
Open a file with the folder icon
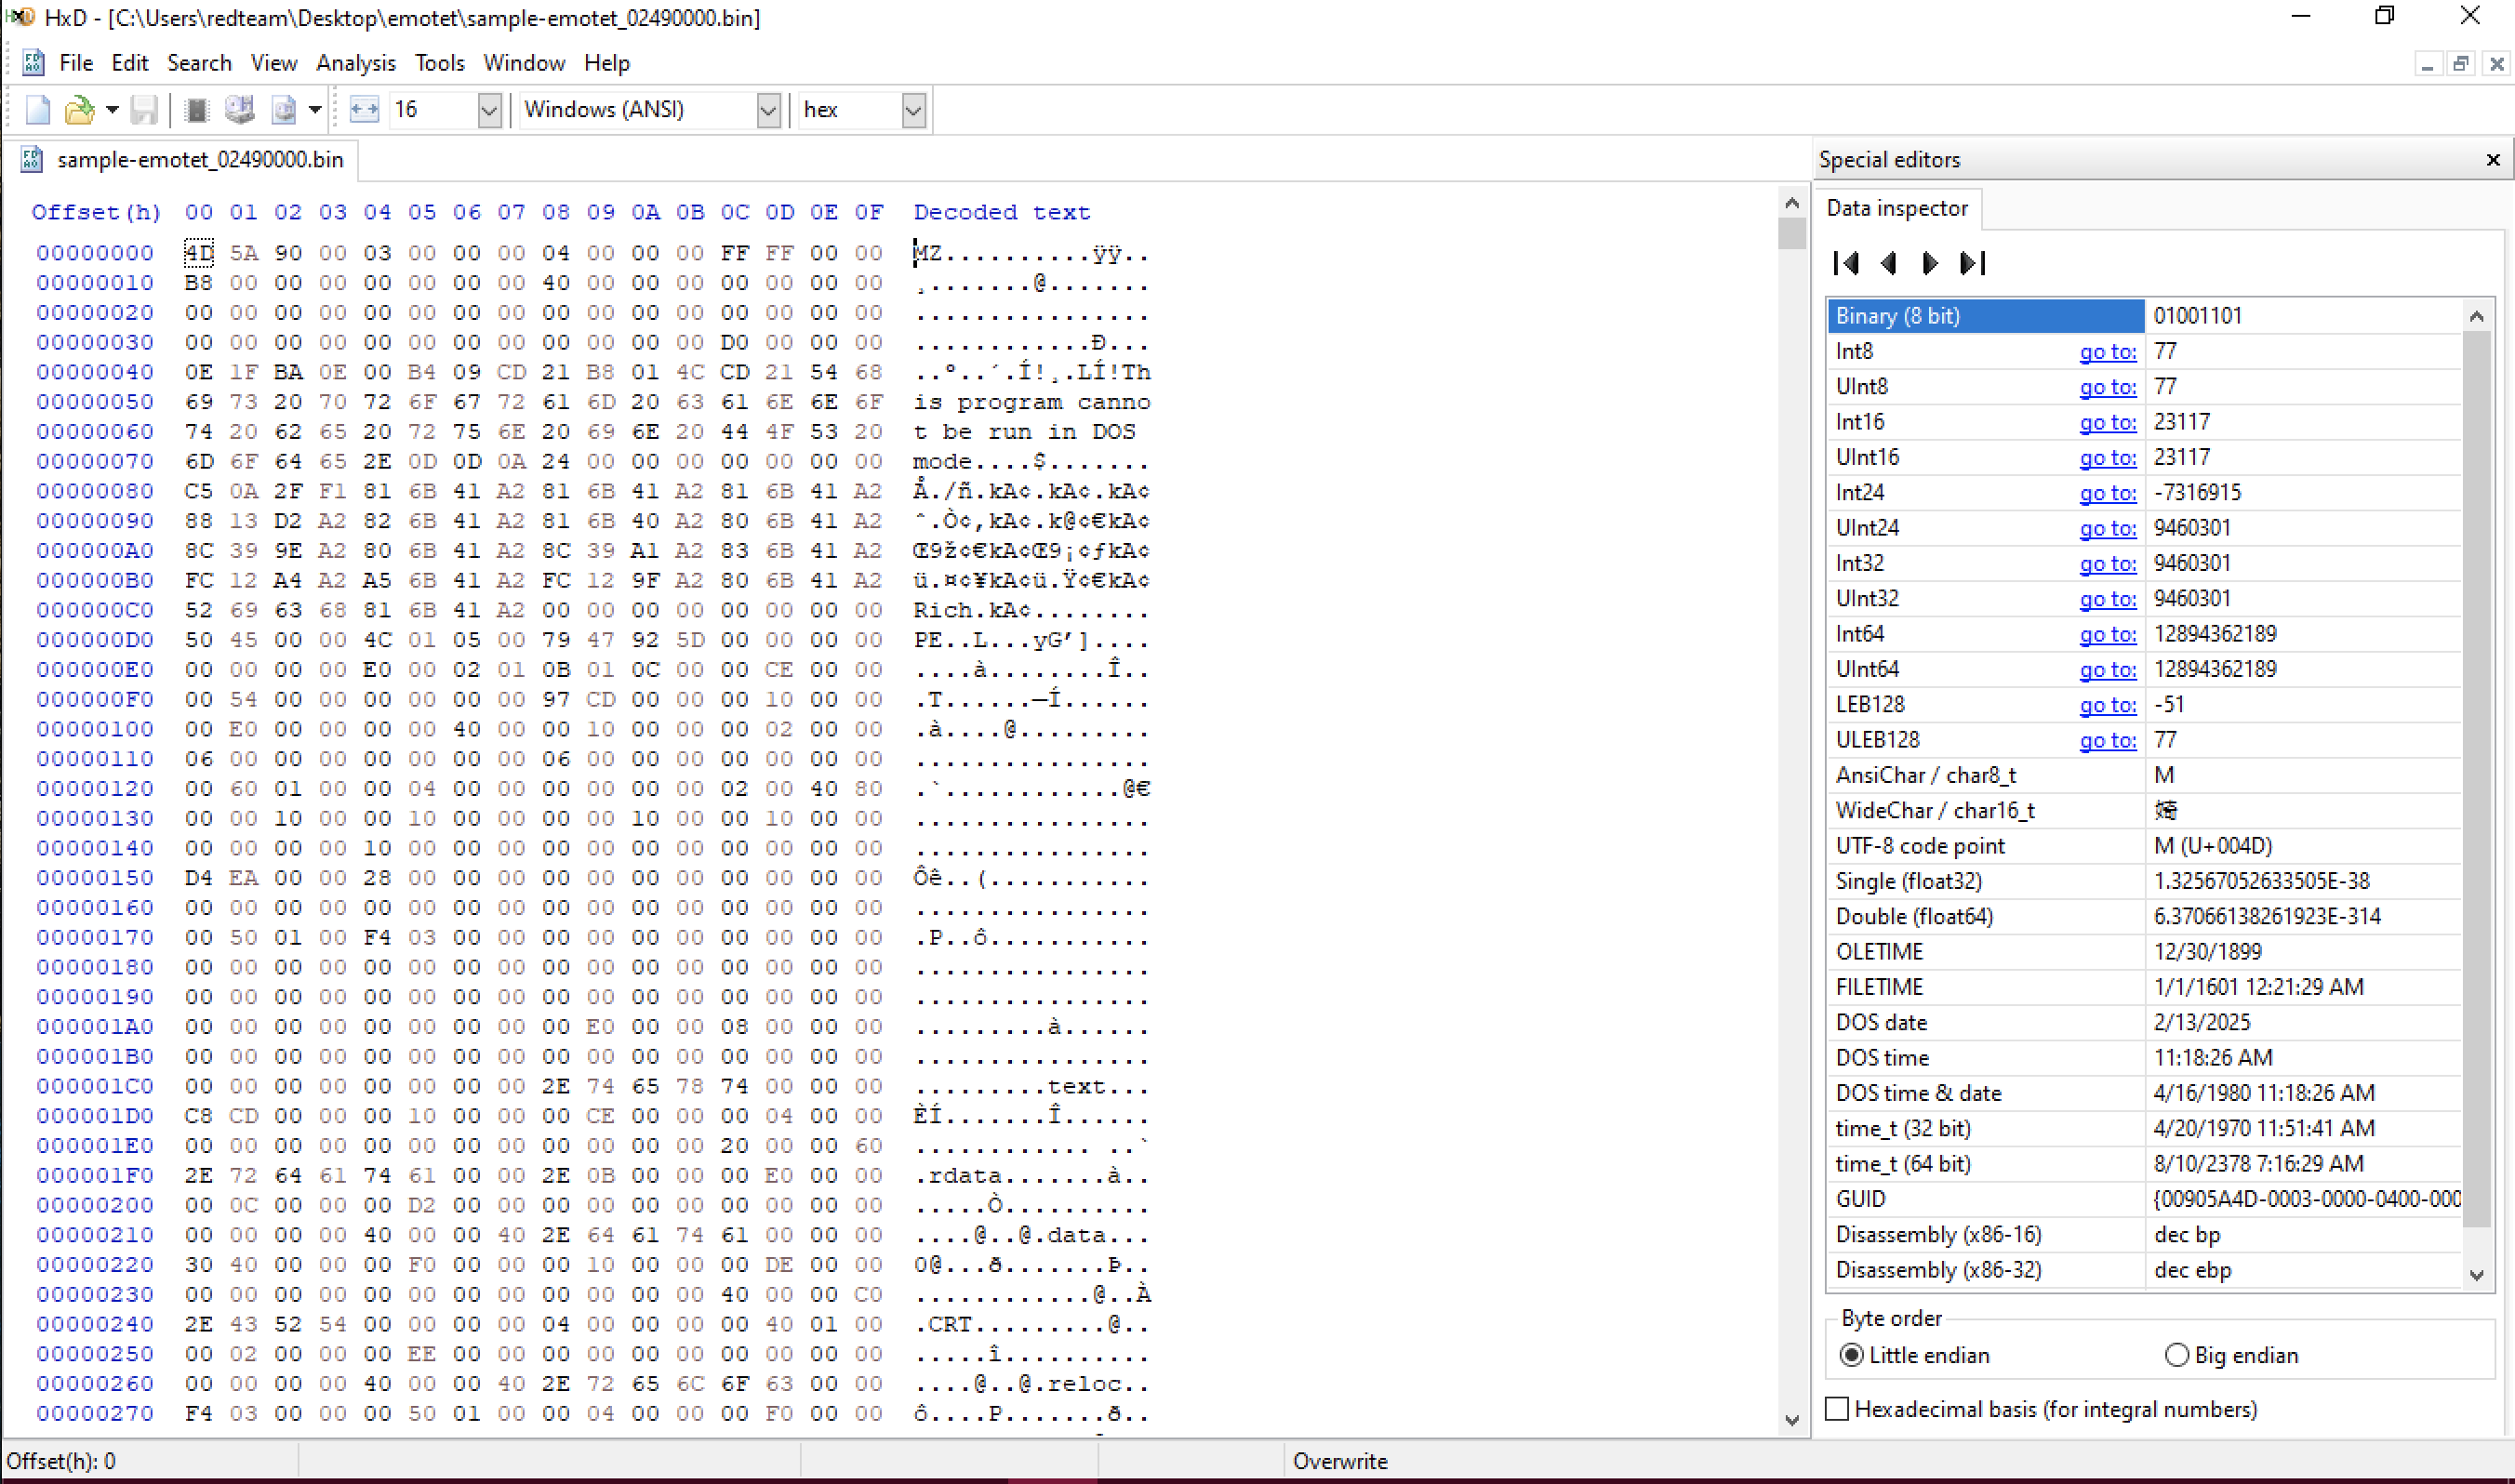click(79, 110)
